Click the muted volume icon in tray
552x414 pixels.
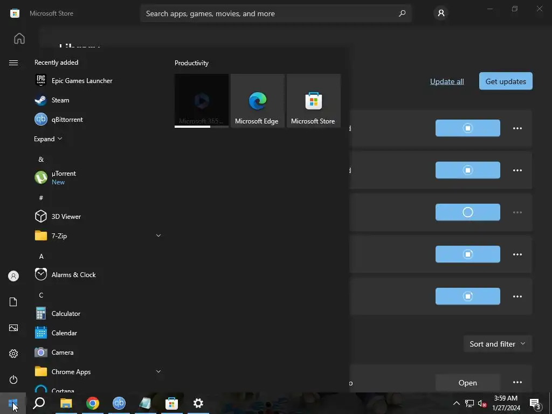(x=482, y=403)
